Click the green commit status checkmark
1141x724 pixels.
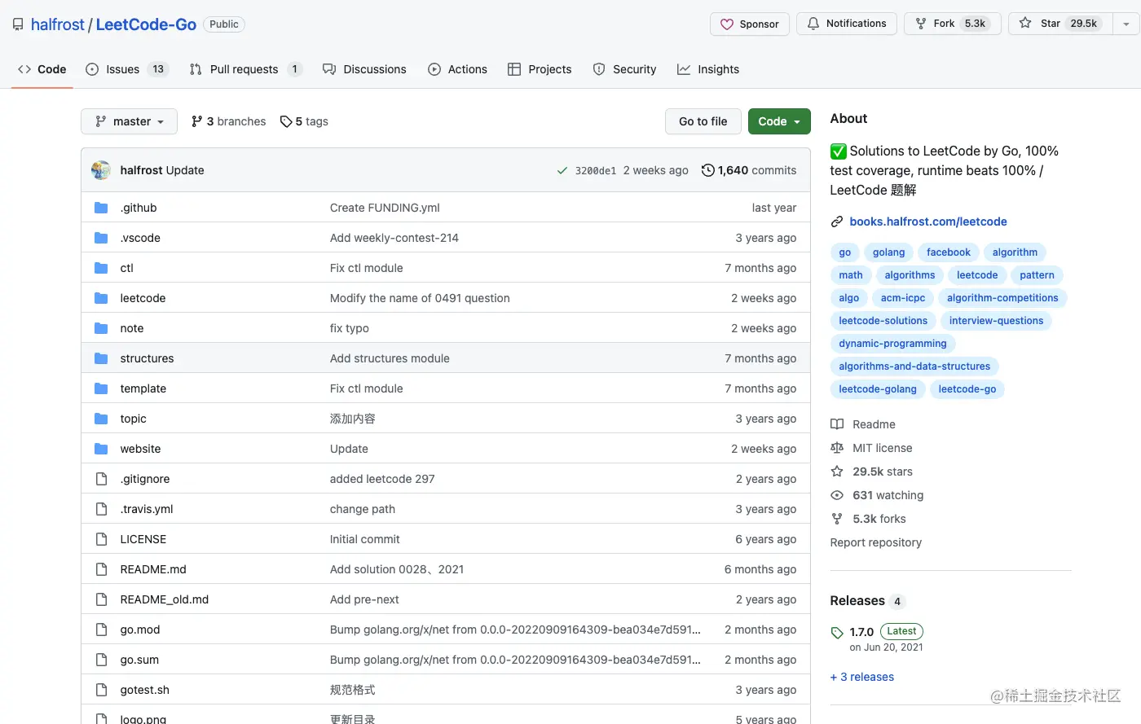(x=562, y=170)
